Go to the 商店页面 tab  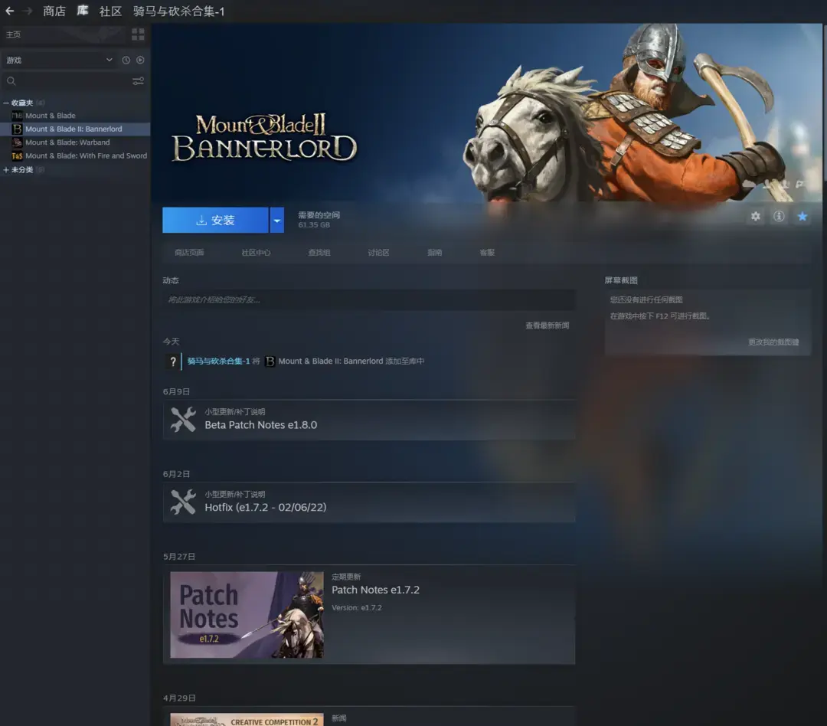click(x=189, y=253)
